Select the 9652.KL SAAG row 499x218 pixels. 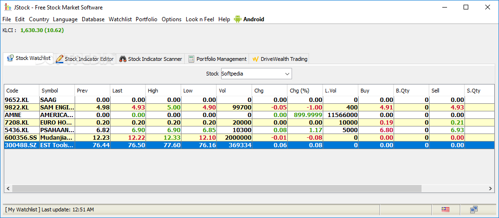pyautogui.click(x=249, y=100)
